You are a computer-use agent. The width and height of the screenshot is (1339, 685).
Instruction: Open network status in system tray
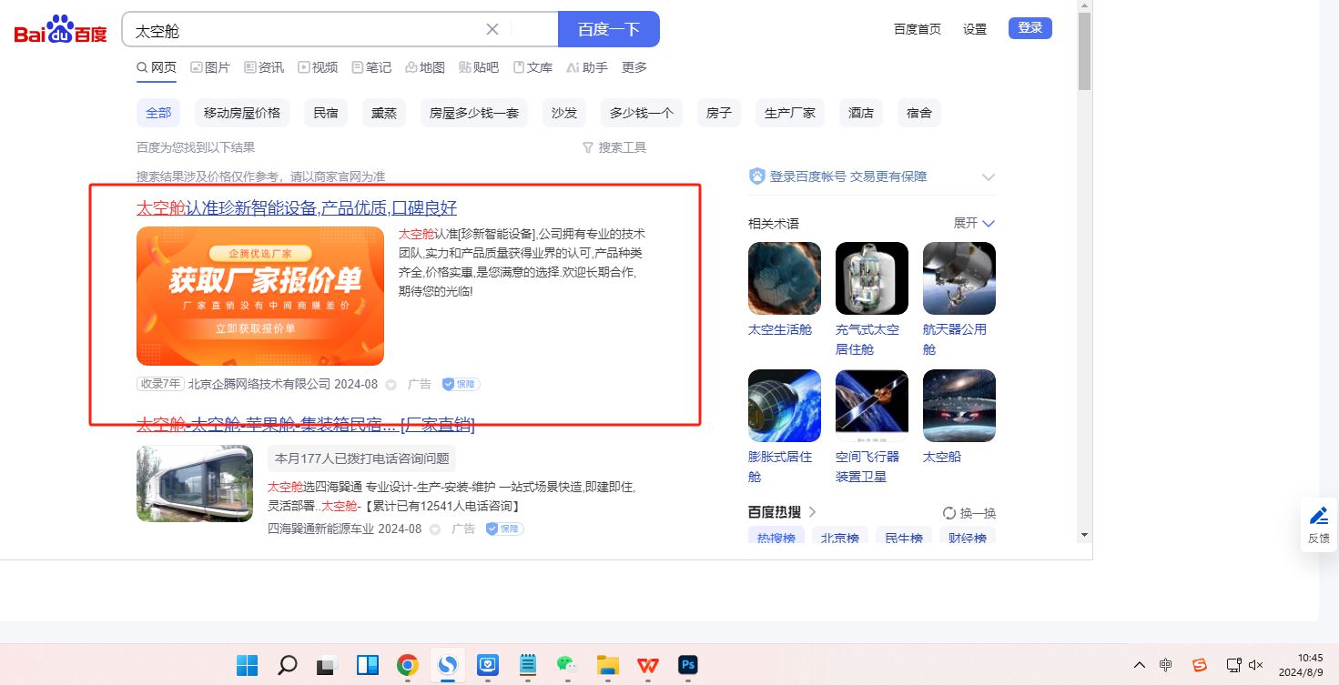click(x=1233, y=665)
